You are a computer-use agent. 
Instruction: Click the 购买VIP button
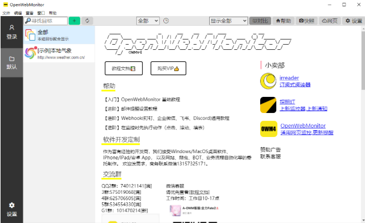[x=168, y=68]
